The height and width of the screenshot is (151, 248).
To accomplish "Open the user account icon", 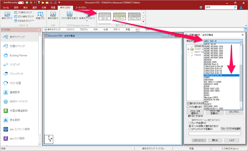I will (x=241, y=8).
